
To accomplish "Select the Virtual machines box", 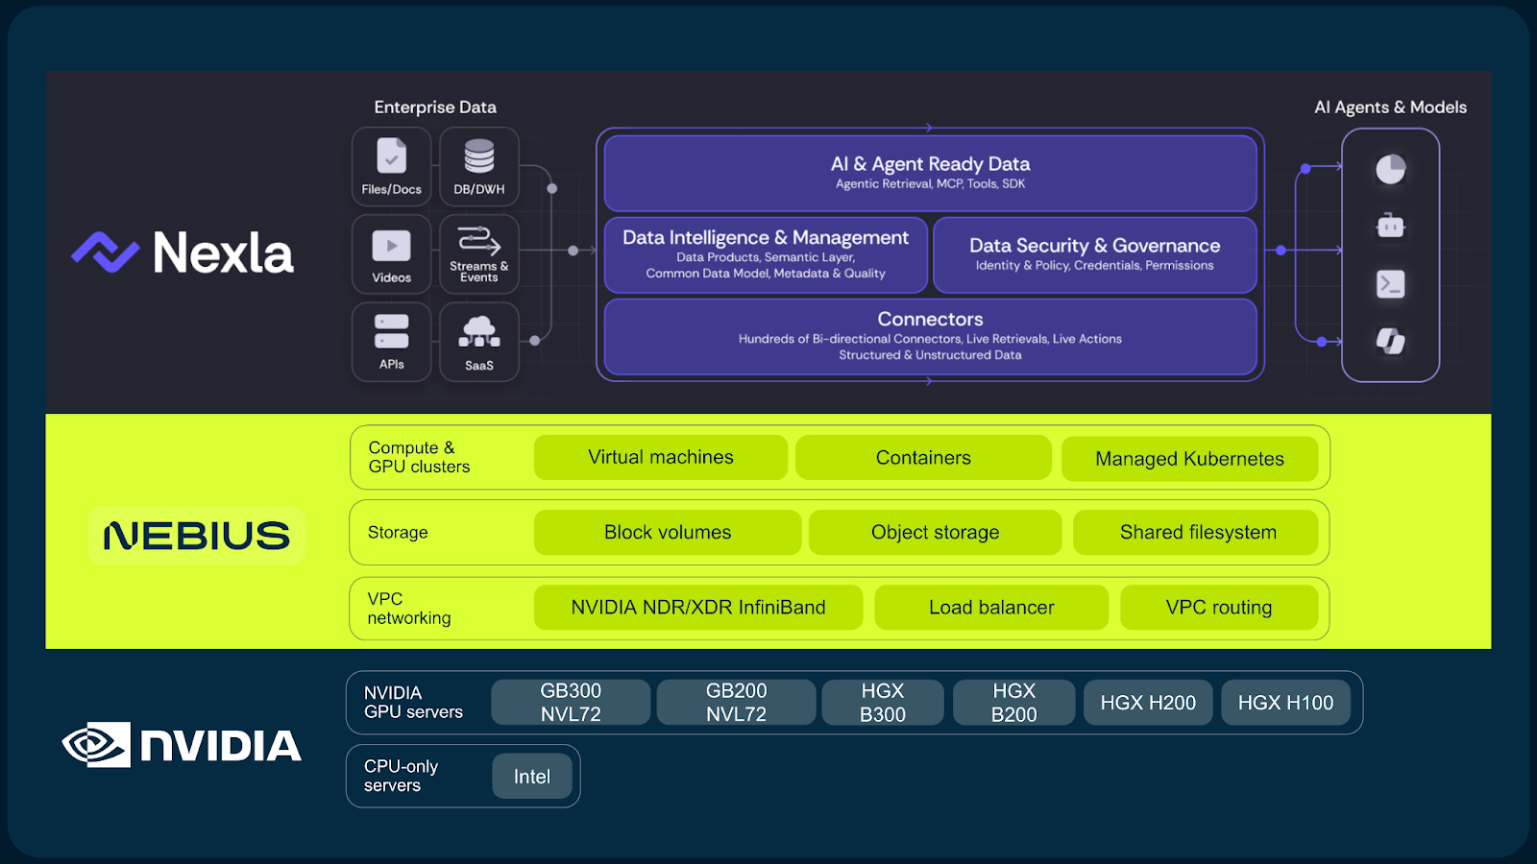I will [x=661, y=458].
